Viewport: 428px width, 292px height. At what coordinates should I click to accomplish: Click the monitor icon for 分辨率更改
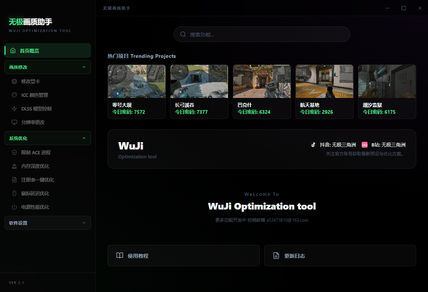(14, 122)
